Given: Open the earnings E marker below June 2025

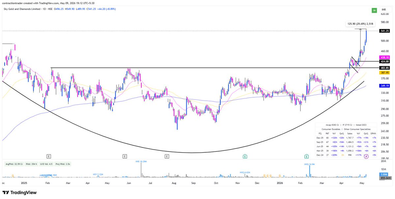Looking at the screenshot, I should tap(124, 156).
